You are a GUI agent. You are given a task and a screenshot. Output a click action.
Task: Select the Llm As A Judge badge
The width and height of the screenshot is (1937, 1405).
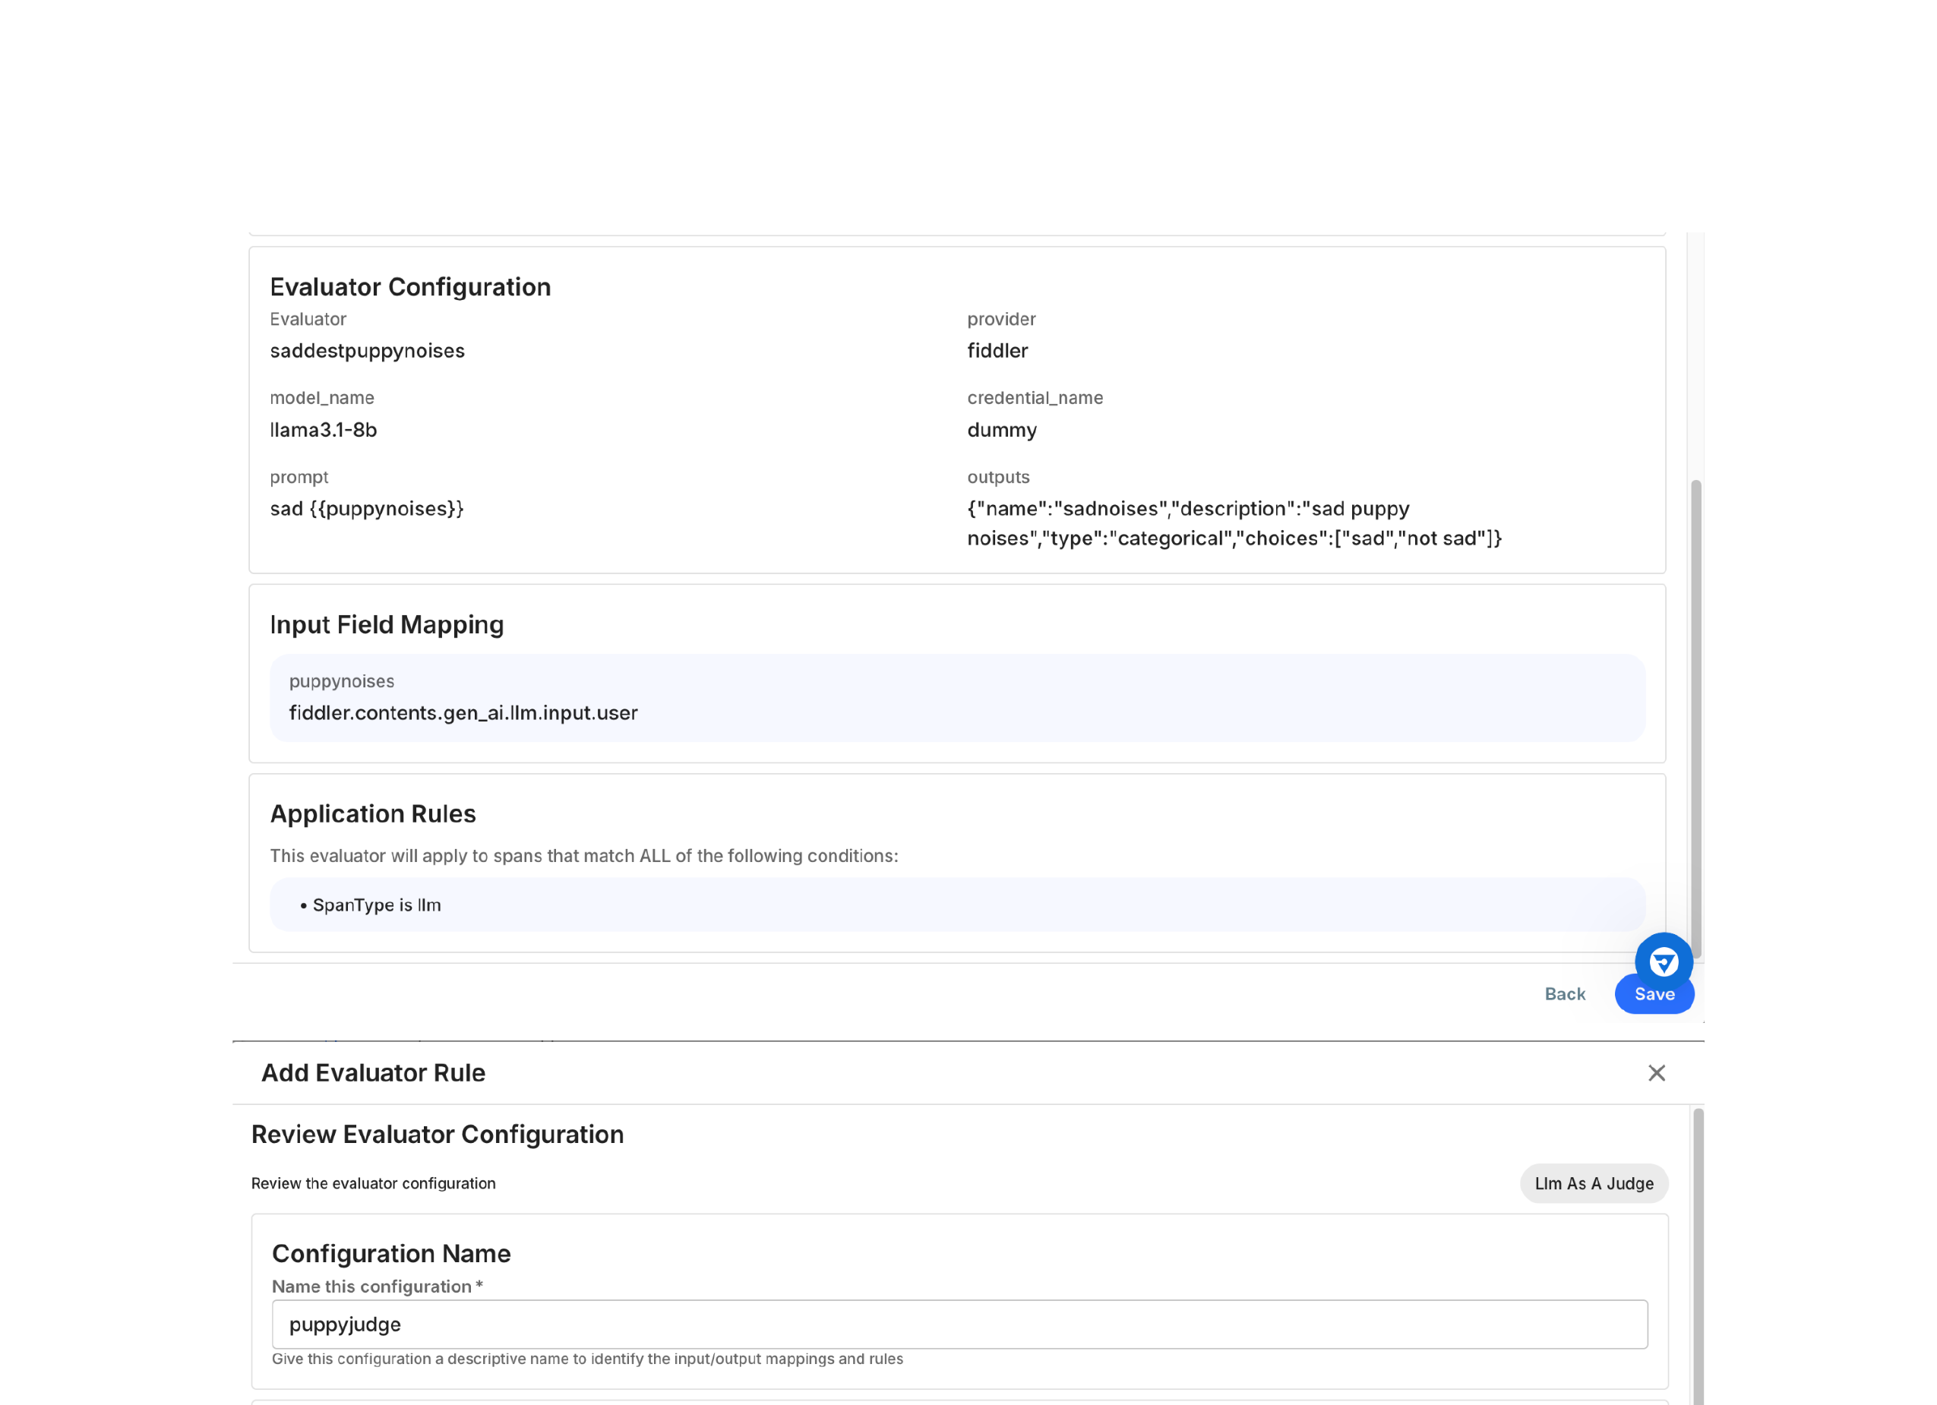click(x=1594, y=1184)
